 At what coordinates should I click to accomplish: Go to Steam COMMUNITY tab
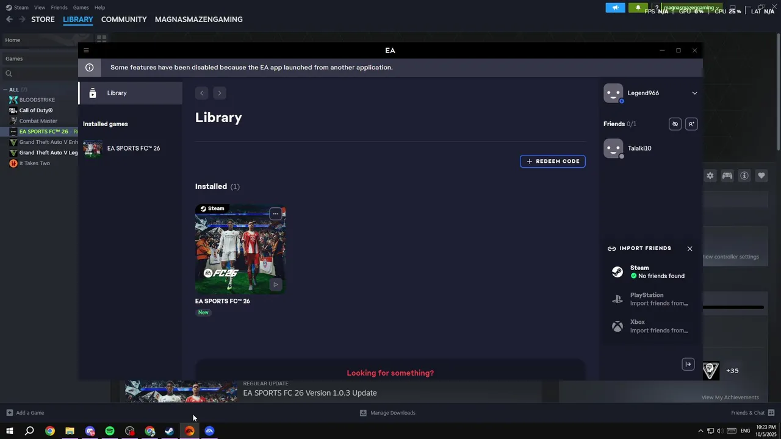[x=124, y=20]
